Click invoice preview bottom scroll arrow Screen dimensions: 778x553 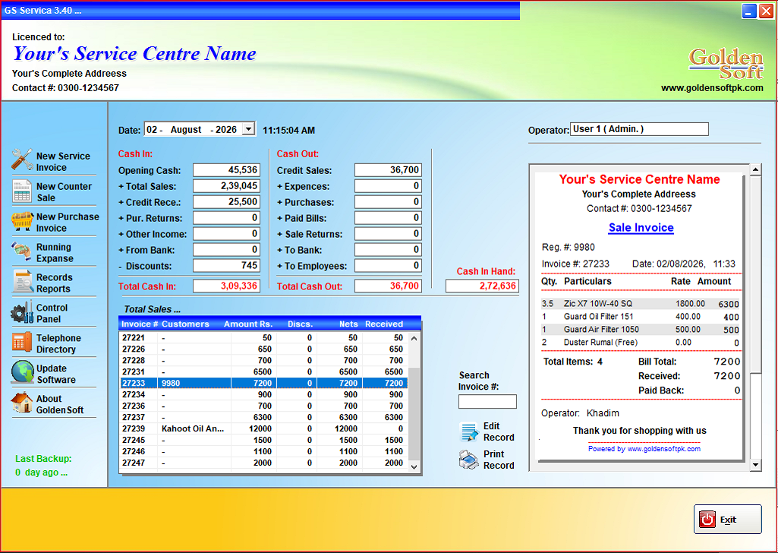point(755,465)
